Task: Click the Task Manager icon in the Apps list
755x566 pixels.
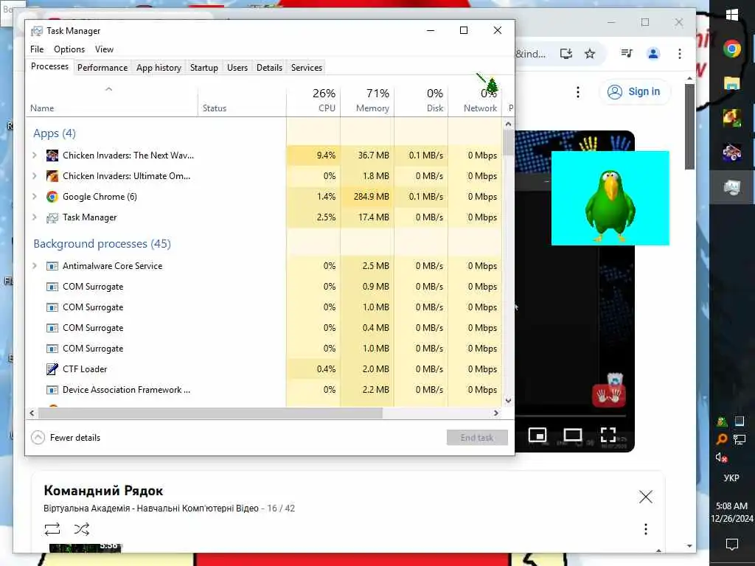Action: pyautogui.click(x=52, y=217)
